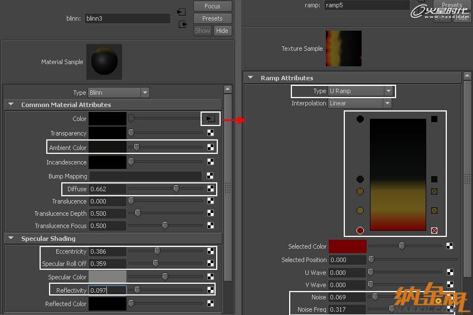
Task: Collapse the Common Material Attributes section
Action: click(11, 104)
